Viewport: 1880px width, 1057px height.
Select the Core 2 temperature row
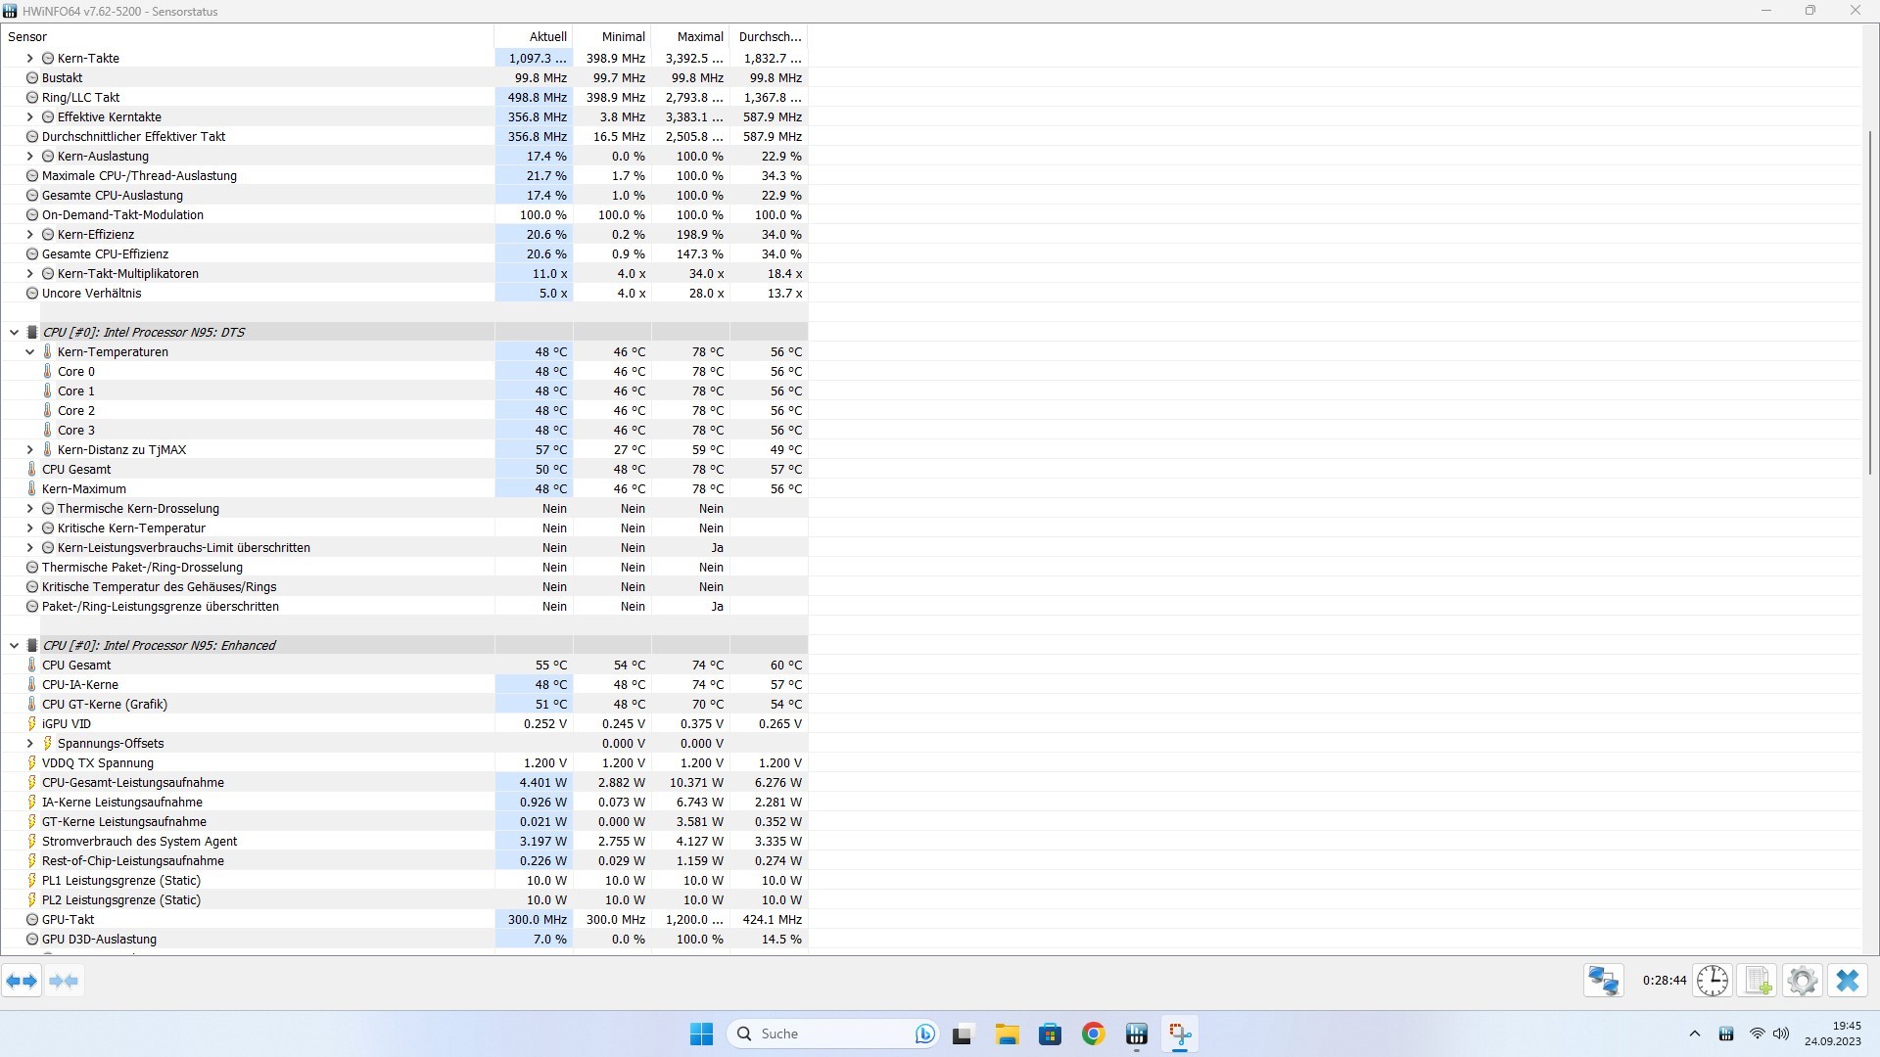(404, 410)
